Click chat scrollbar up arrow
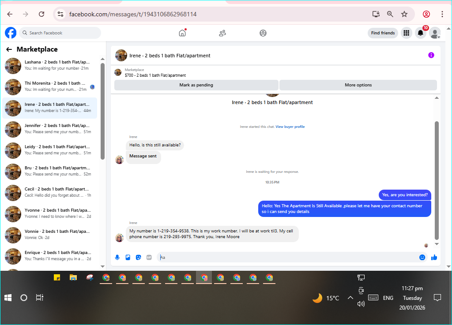 pos(437,98)
